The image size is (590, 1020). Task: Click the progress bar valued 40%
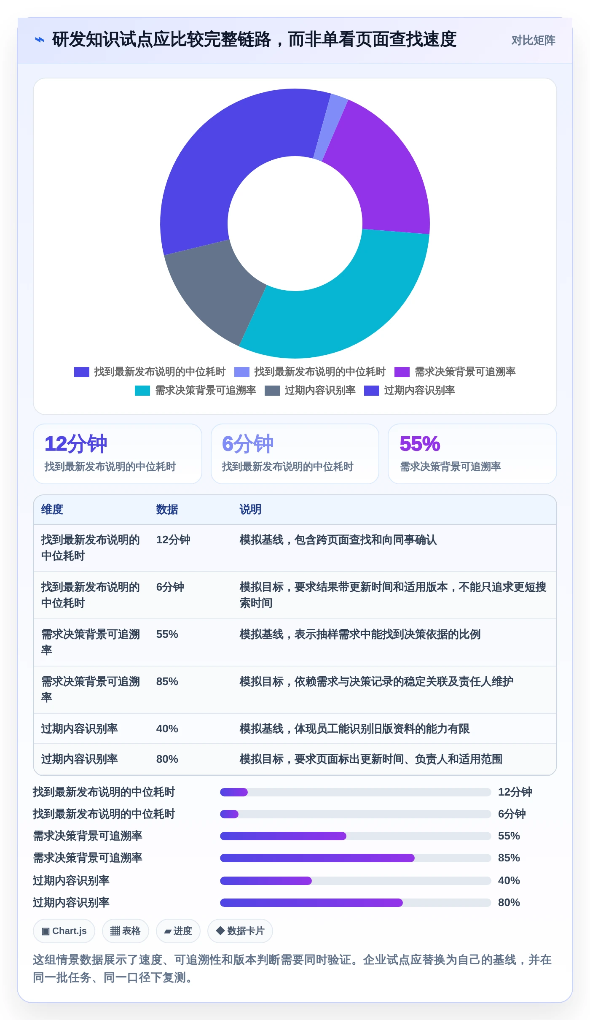coord(356,881)
